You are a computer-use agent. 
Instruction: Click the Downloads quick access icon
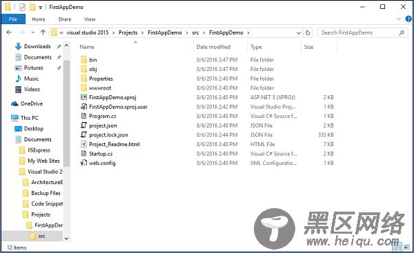(18, 46)
